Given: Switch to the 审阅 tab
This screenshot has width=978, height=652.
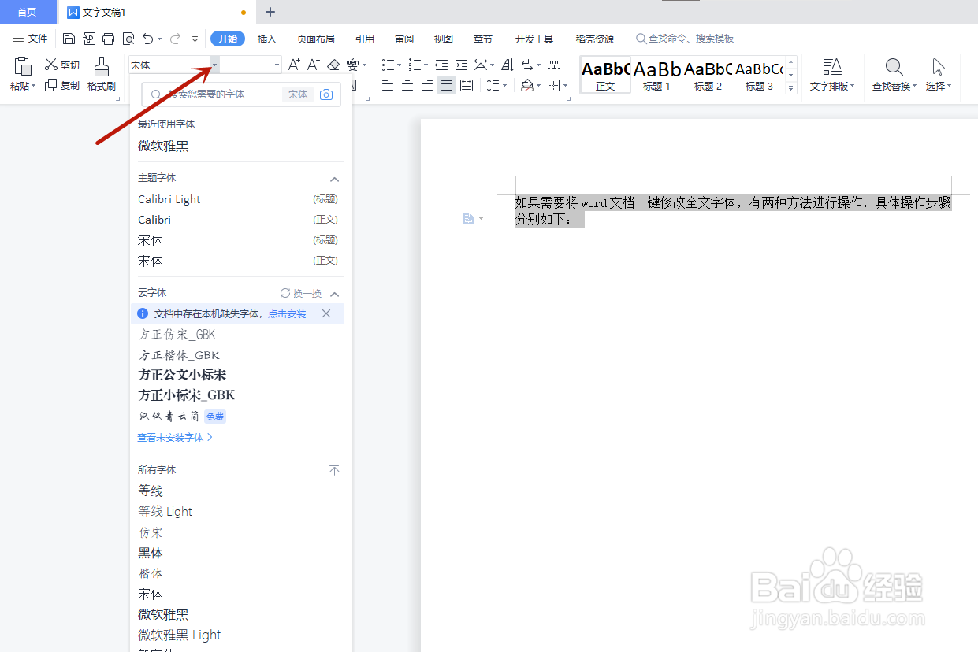Looking at the screenshot, I should coord(404,39).
